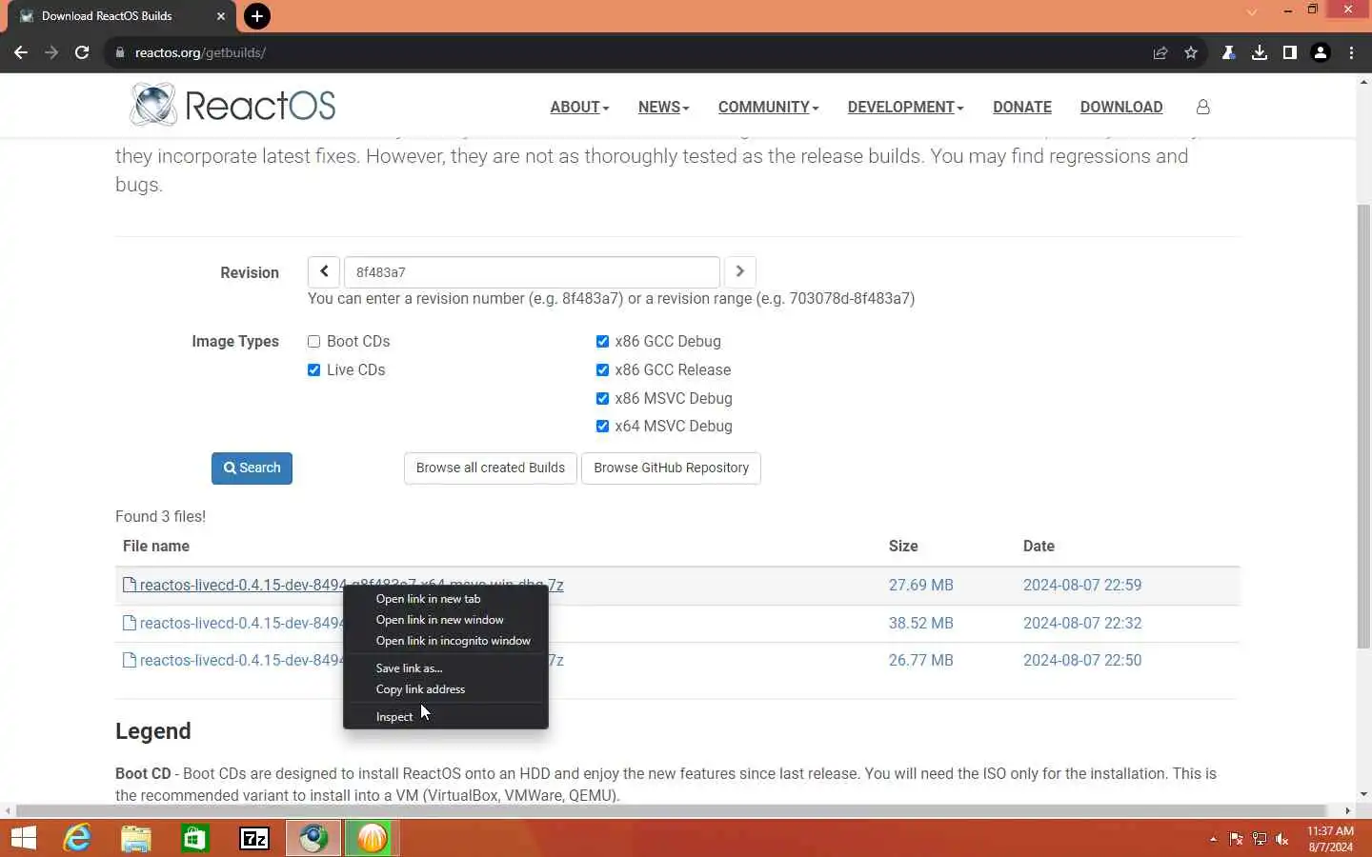The image size is (1372, 857).
Task: Choose Open link in new window
Action: tap(446, 620)
